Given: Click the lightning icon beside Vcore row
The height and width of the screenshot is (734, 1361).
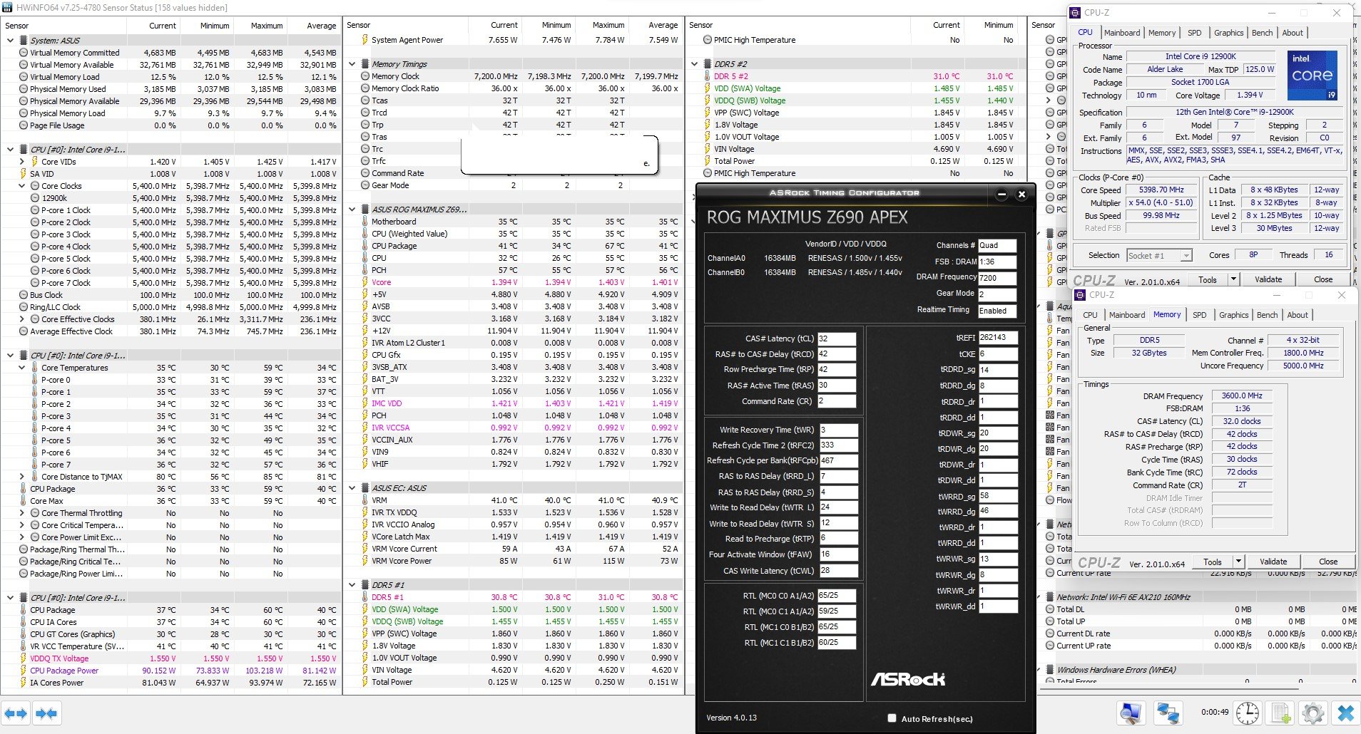Looking at the screenshot, I should (x=365, y=282).
